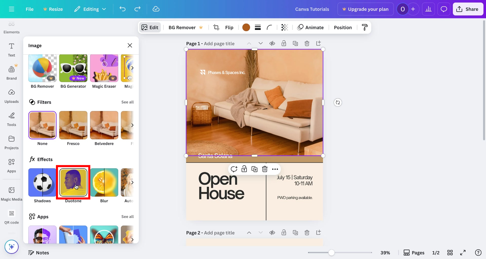Apply the image transparency control

285,27
